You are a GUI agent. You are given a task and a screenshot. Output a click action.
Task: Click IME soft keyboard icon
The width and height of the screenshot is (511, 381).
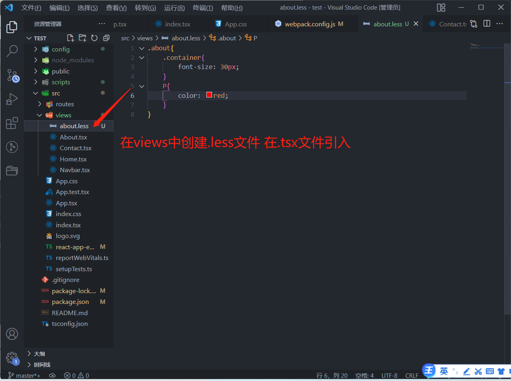coord(490,371)
